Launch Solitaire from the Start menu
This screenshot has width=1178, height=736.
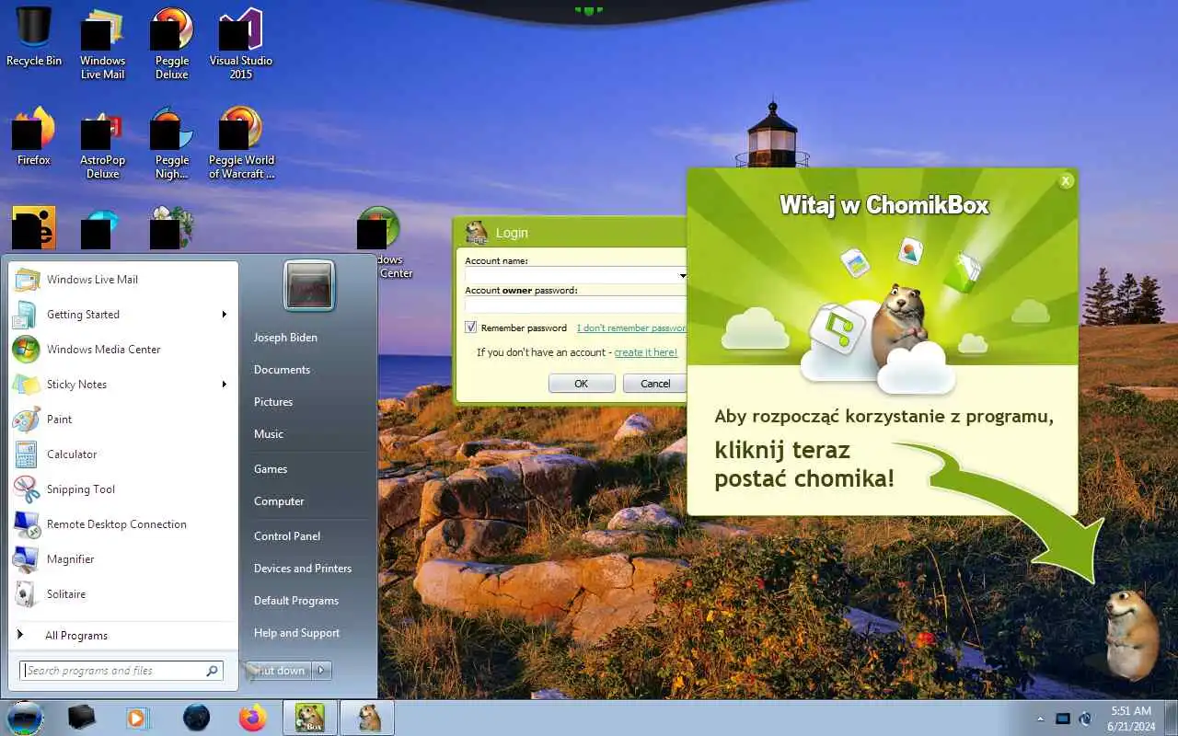pyautogui.click(x=124, y=594)
